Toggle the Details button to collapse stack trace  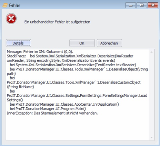[x=18, y=43]
